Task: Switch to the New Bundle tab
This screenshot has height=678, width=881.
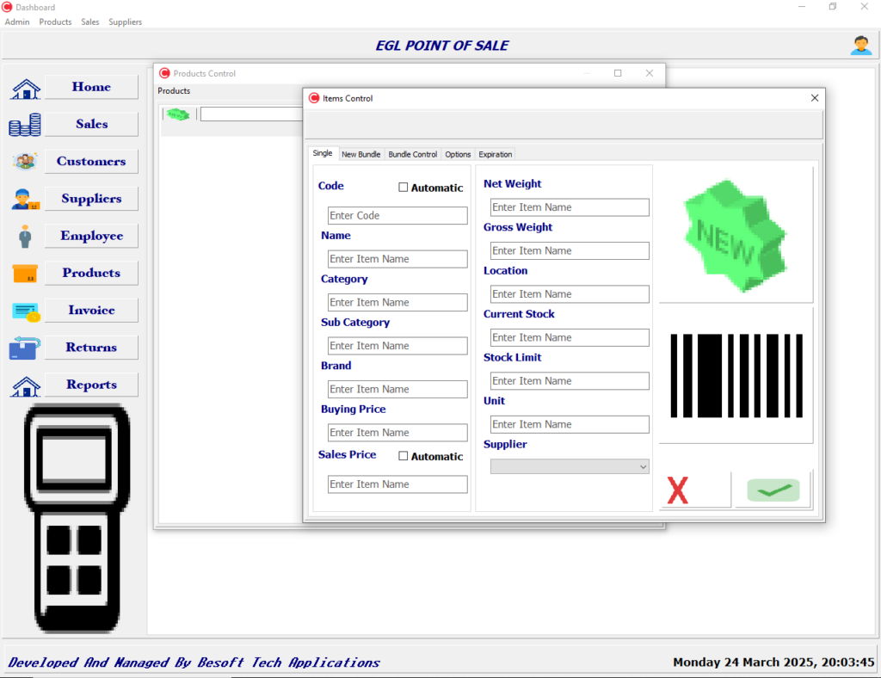Action: coord(360,155)
